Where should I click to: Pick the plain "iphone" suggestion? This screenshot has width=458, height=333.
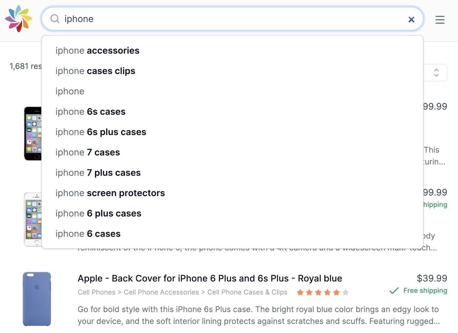tap(232, 91)
